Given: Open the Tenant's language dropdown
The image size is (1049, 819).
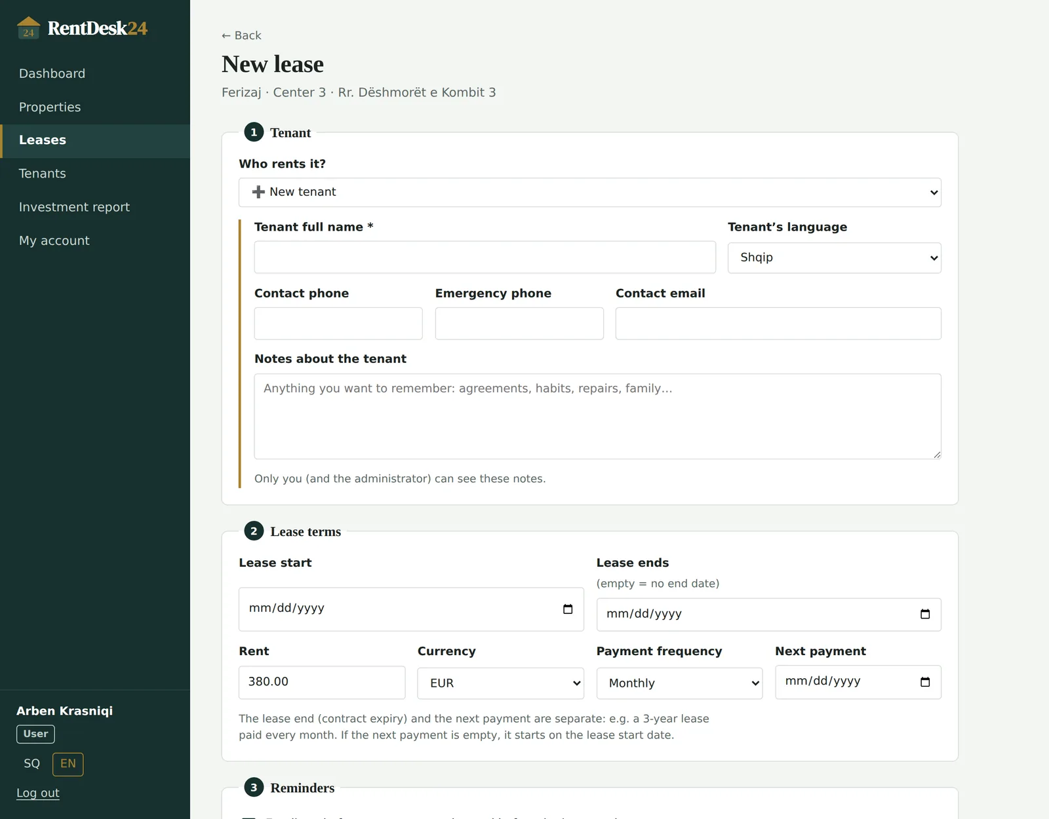Looking at the screenshot, I should (835, 258).
